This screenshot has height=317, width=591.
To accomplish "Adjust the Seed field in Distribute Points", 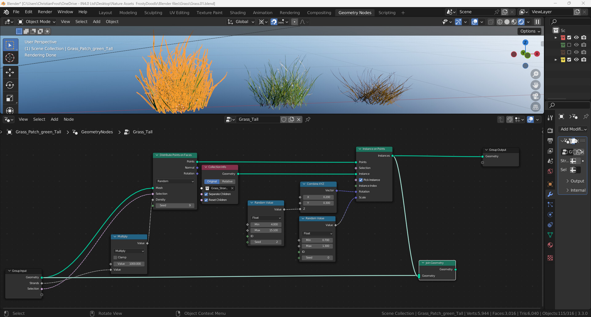I will click(x=175, y=205).
